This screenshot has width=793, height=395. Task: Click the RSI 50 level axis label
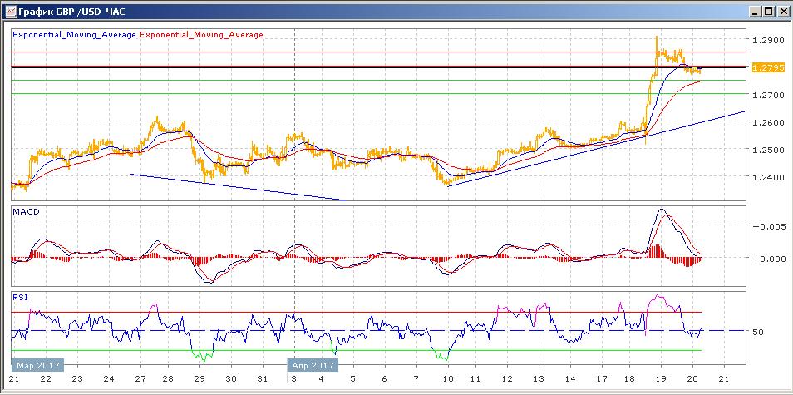(x=757, y=333)
